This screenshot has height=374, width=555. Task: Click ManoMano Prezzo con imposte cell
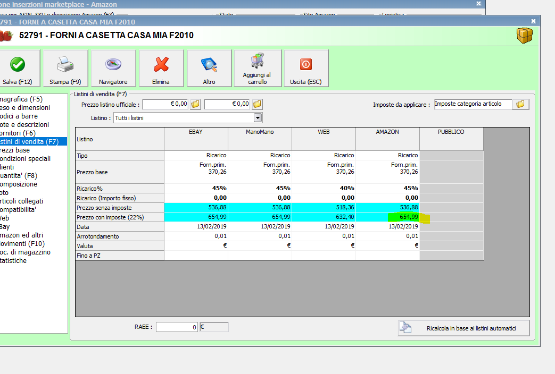click(x=260, y=217)
